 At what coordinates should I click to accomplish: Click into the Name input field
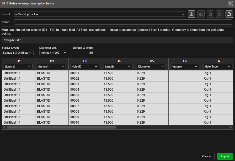tap(123, 22)
